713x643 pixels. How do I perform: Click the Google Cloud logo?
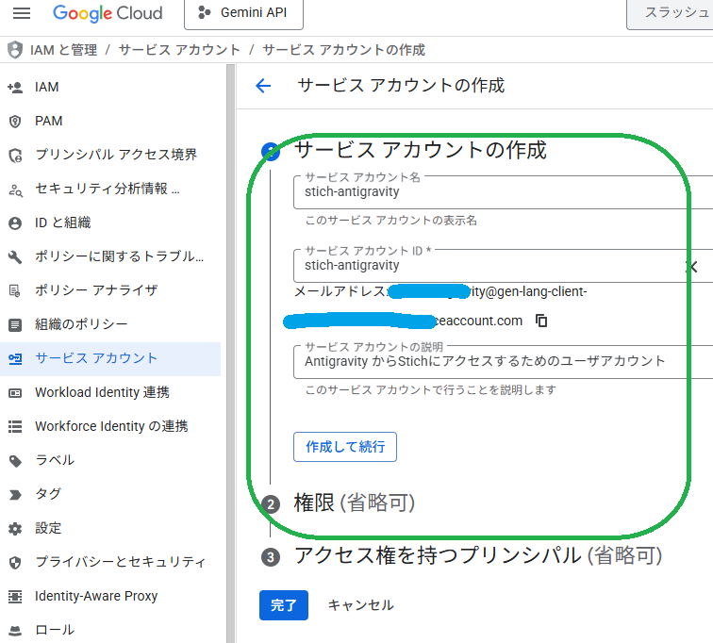(108, 14)
